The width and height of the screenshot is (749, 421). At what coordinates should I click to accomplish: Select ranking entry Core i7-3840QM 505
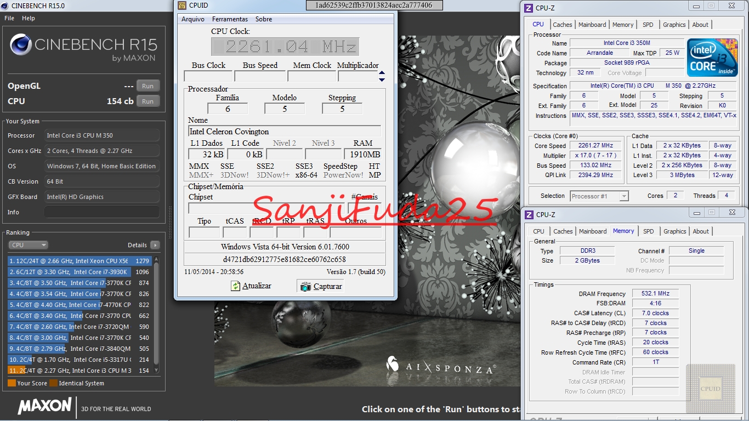(x=80, y=349)
